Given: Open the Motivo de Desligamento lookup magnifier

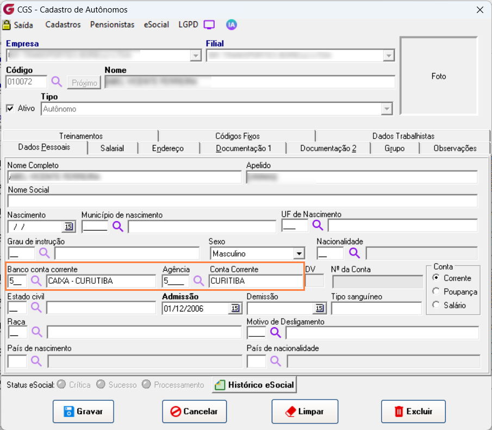Looking at the screenshot, I should (276, 332).
